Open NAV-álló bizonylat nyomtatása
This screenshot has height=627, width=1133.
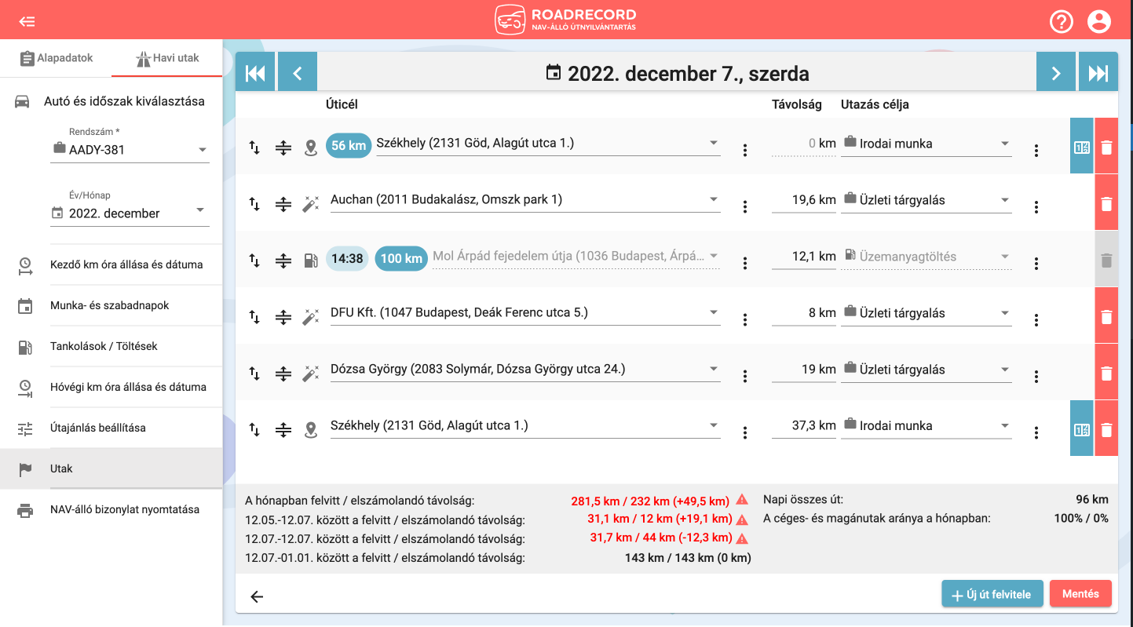[x=111, y=509]
